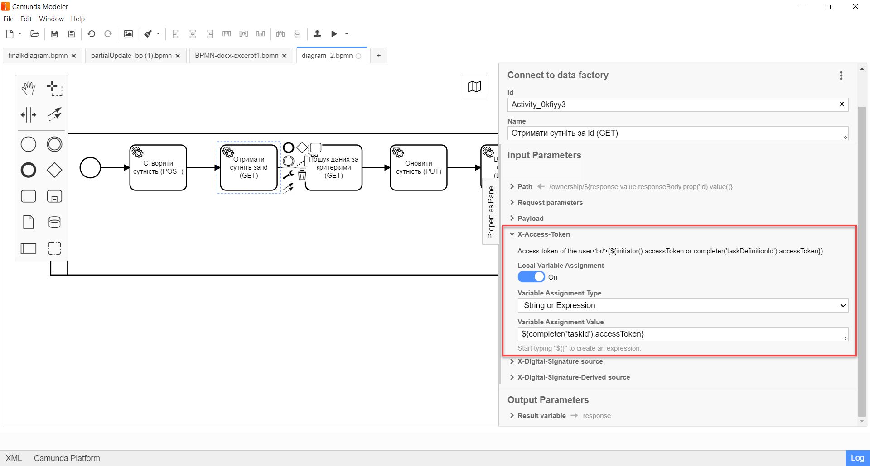
Task: Activate the create/remove space tool
Action: [x=29, y=114]
